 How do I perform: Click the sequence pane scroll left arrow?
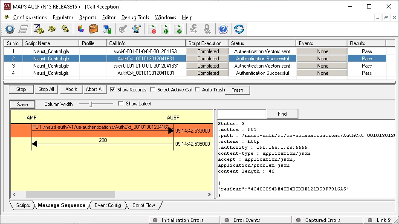[x=14, y=194]
